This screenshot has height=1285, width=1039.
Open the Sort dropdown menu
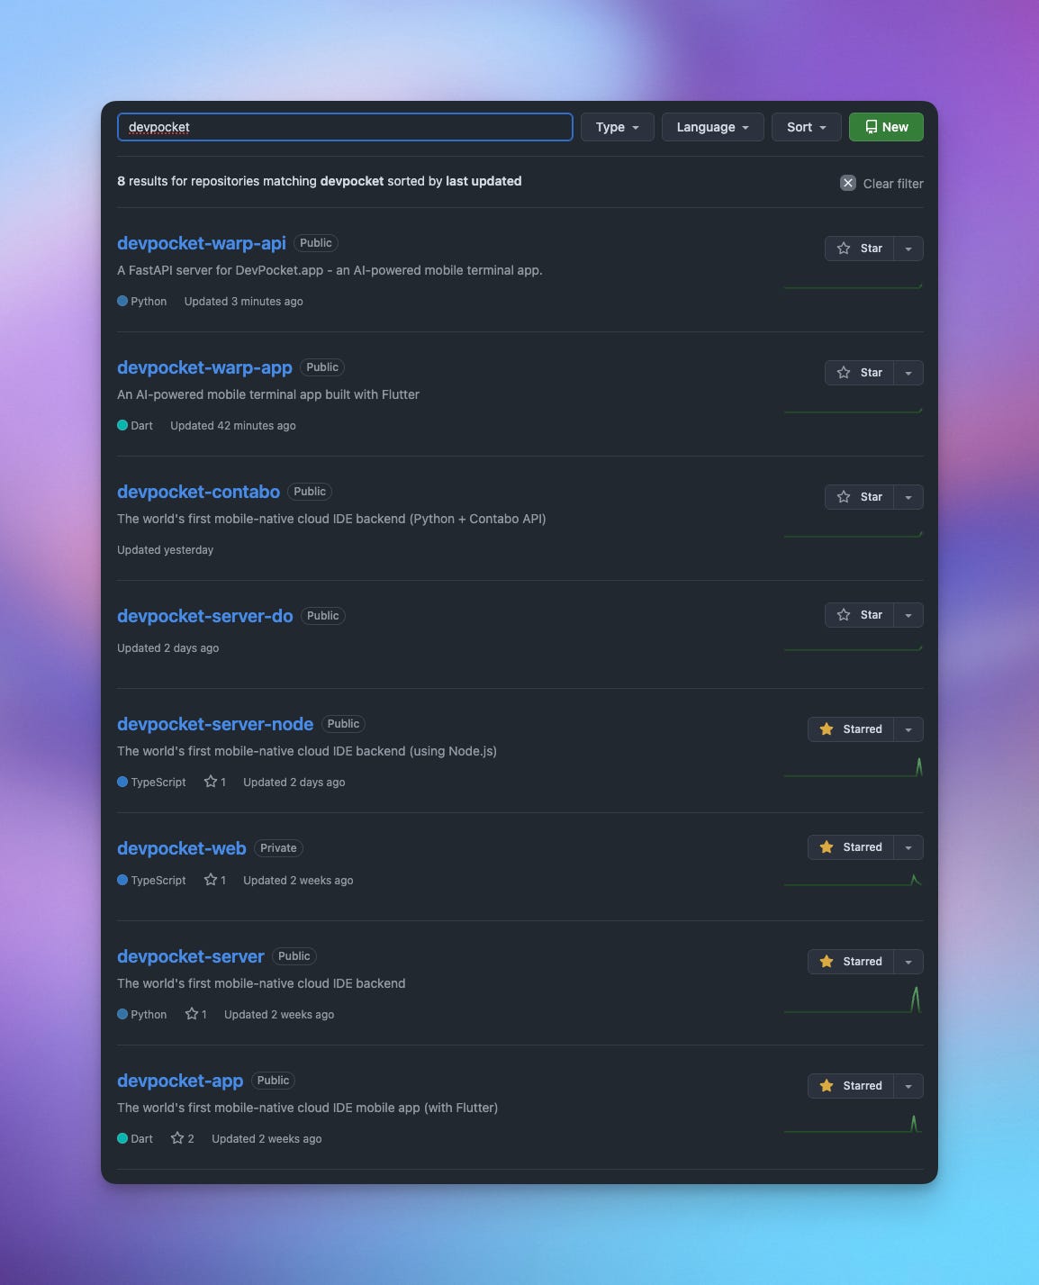[807, 127]
